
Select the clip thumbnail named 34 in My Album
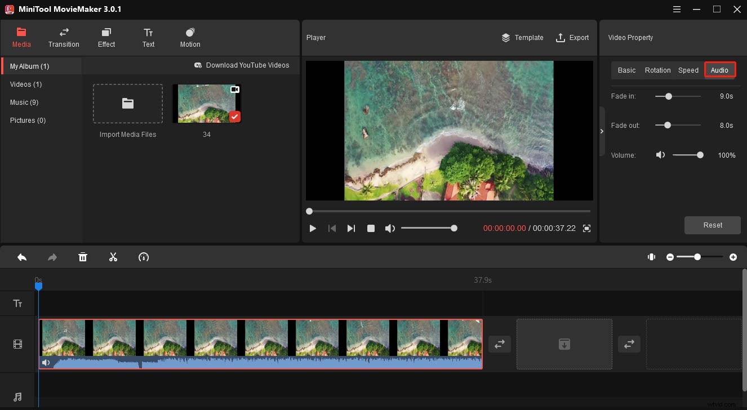coord(206,104)
